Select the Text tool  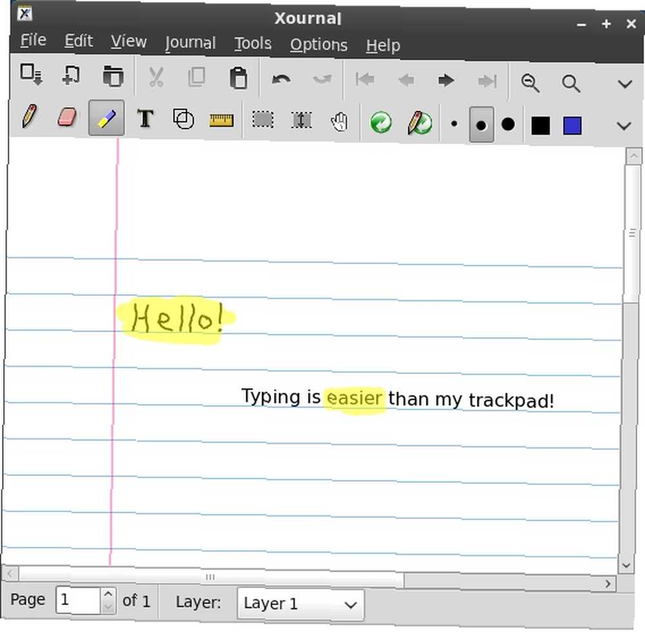(144, 119)
